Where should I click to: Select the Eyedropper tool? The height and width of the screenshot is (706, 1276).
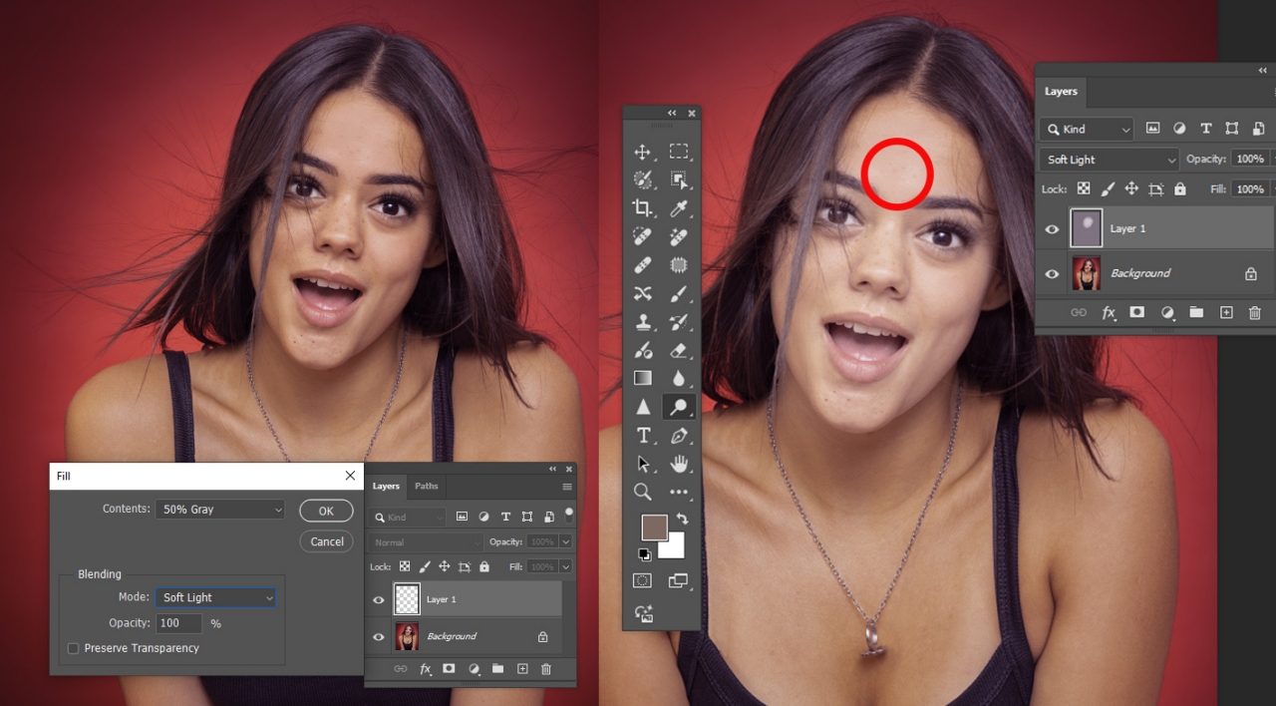[x=679, y=208]
